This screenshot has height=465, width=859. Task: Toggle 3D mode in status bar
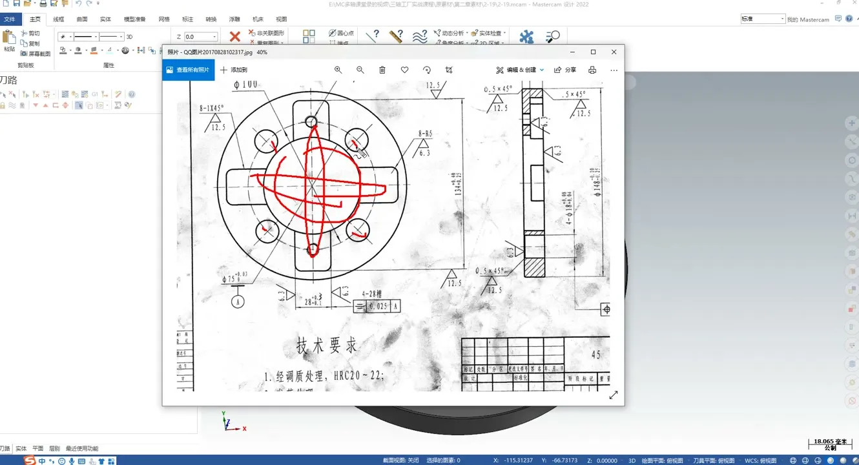pos(632,460)
